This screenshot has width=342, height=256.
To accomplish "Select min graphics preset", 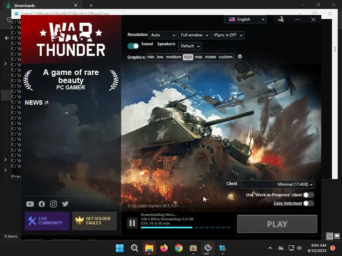I will pos(151,57).
